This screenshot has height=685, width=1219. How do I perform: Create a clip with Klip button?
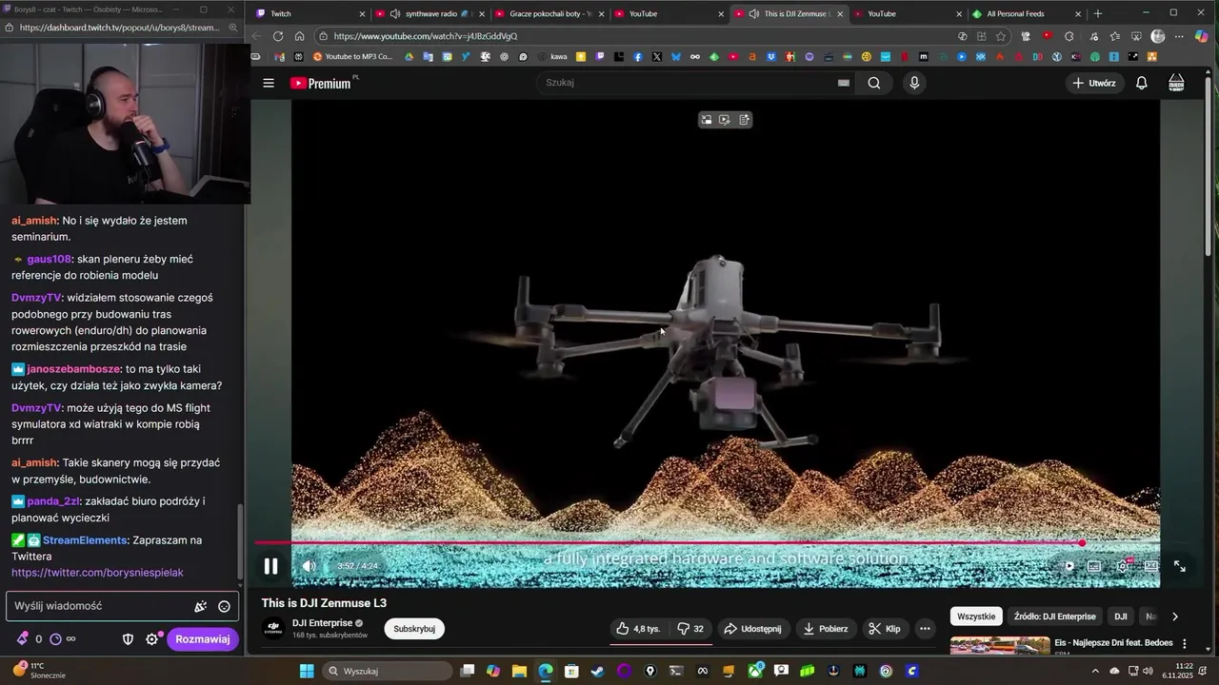[885, 629]
